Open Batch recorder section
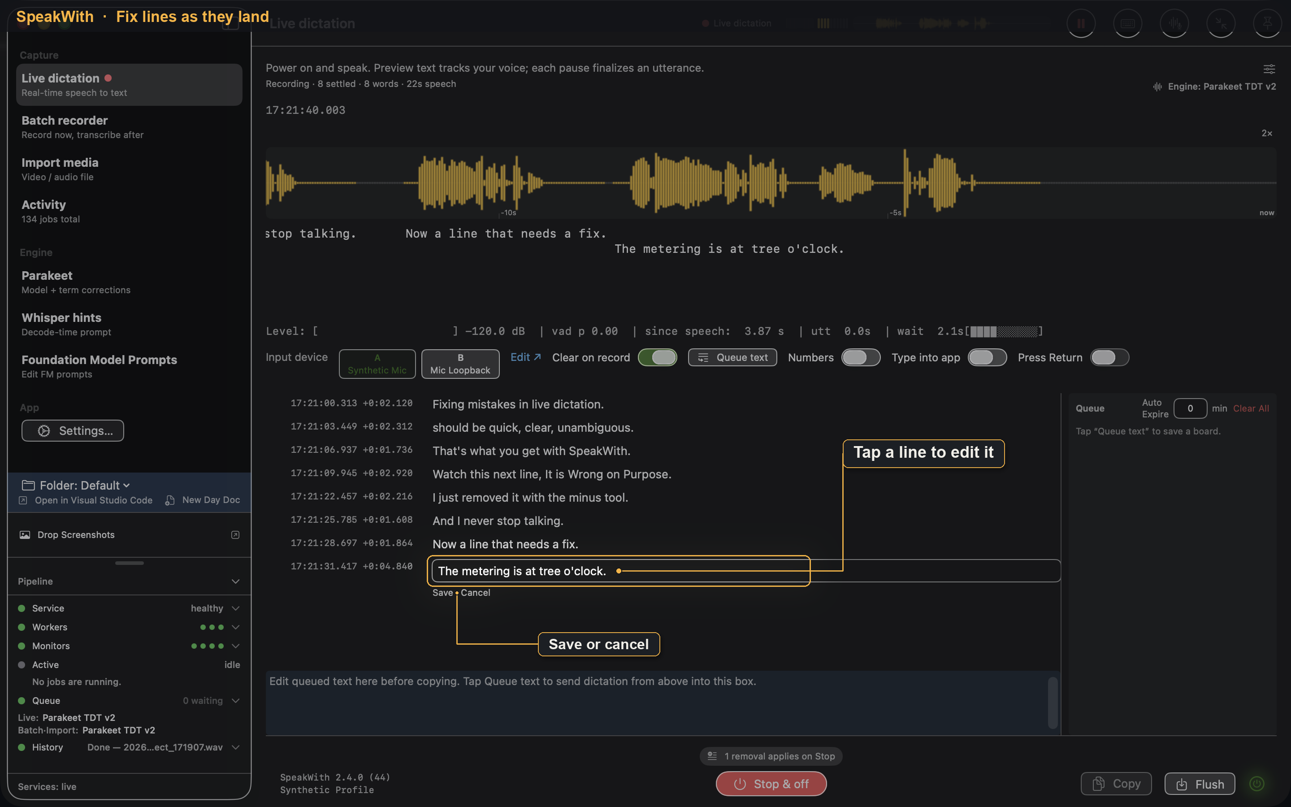 pyautogui.click(x=129, y=127)
